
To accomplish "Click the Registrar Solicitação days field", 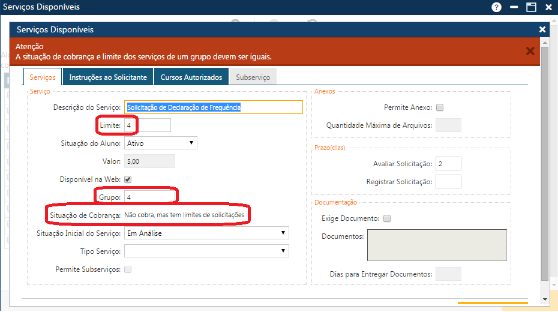I will coord(448,181).
